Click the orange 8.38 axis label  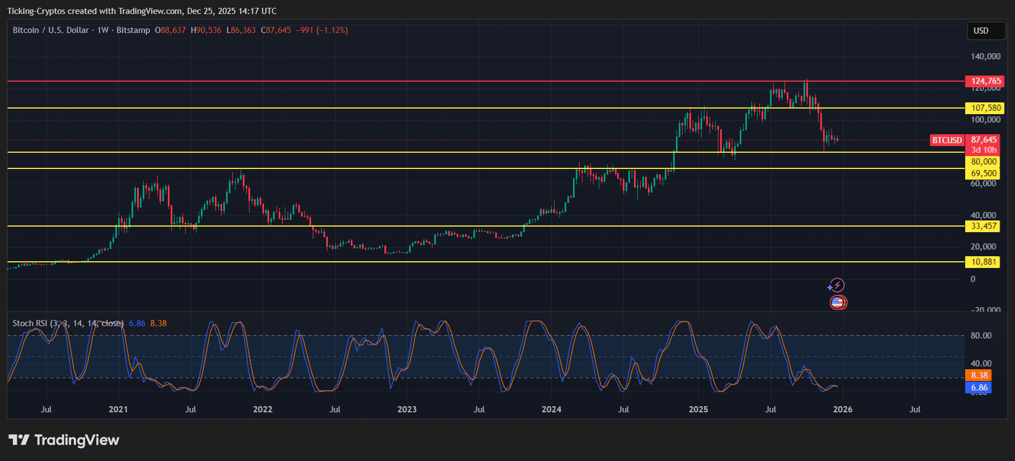click(979, 375)
